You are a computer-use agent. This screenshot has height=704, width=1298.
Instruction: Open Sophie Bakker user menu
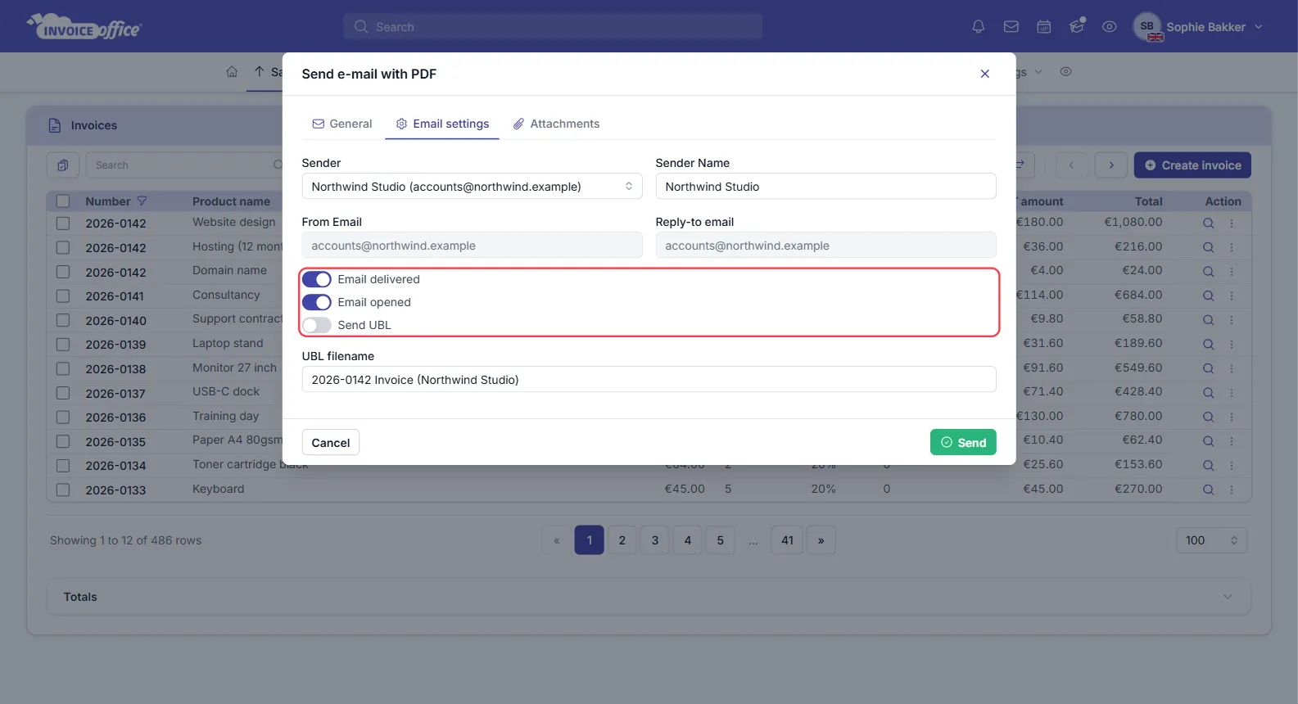(1198, 27)
